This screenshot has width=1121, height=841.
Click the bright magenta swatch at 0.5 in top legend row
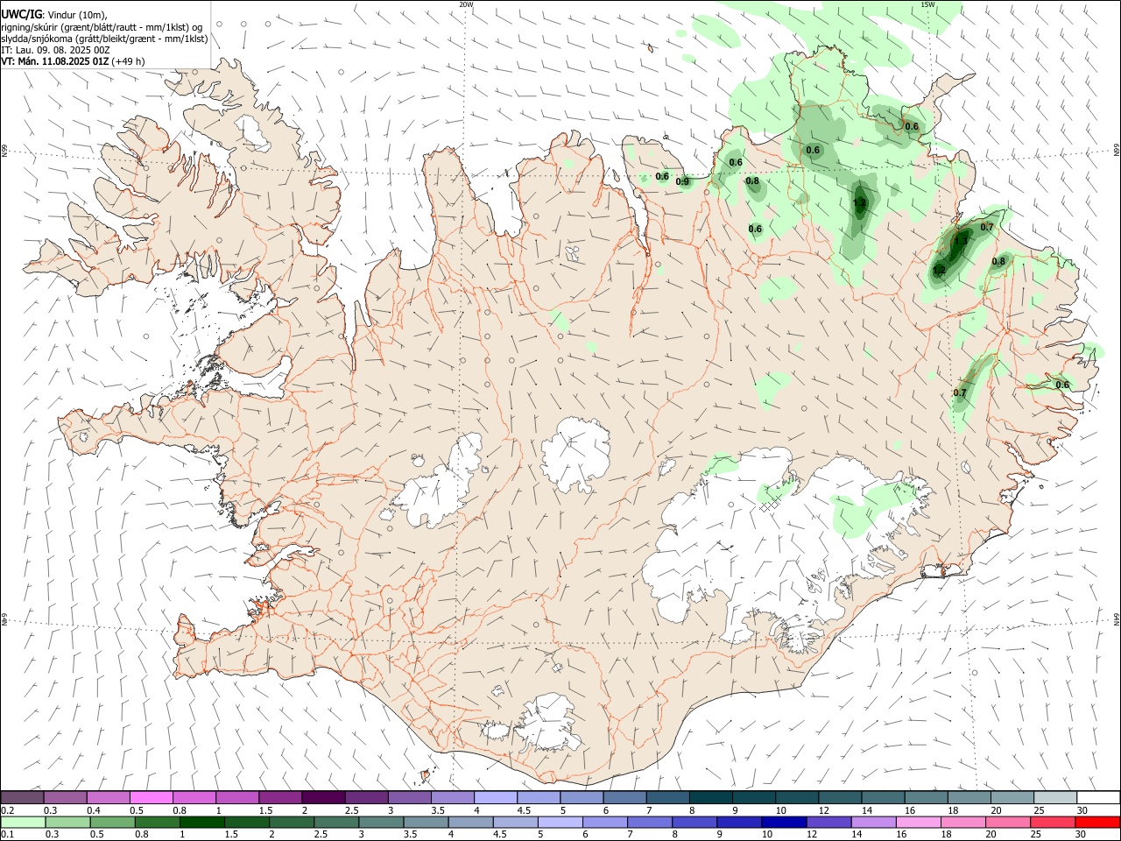151,798
